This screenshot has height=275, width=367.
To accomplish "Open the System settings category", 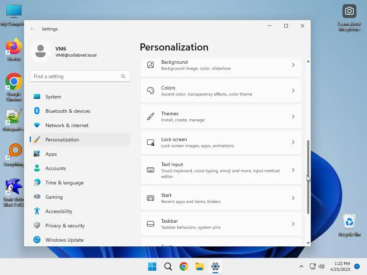I will point(80,97).
